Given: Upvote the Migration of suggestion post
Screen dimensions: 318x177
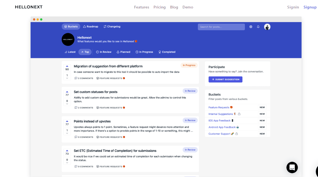Looking at the screenshot, I should pyautogui.click(x=67, y=66).
